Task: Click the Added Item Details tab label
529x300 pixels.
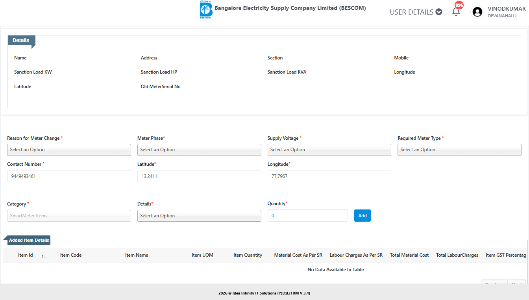Action: click(x=29, y=240)
